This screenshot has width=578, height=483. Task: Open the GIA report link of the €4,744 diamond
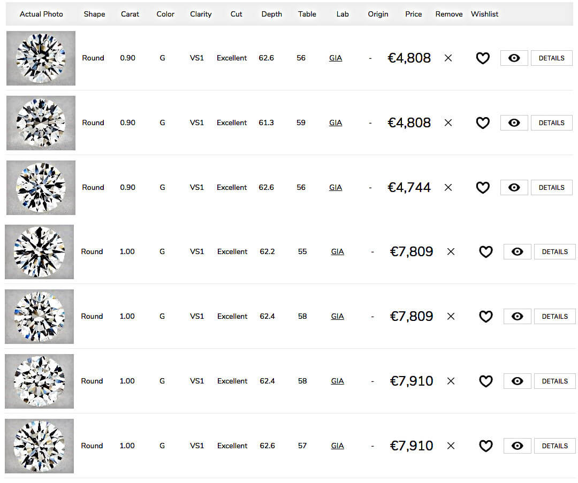coord(336,188)
